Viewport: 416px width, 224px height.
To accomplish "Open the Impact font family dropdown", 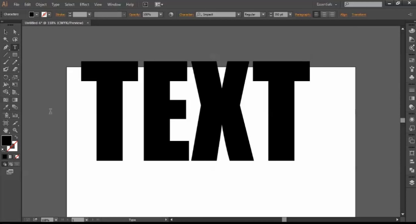I will pos(239,14).
